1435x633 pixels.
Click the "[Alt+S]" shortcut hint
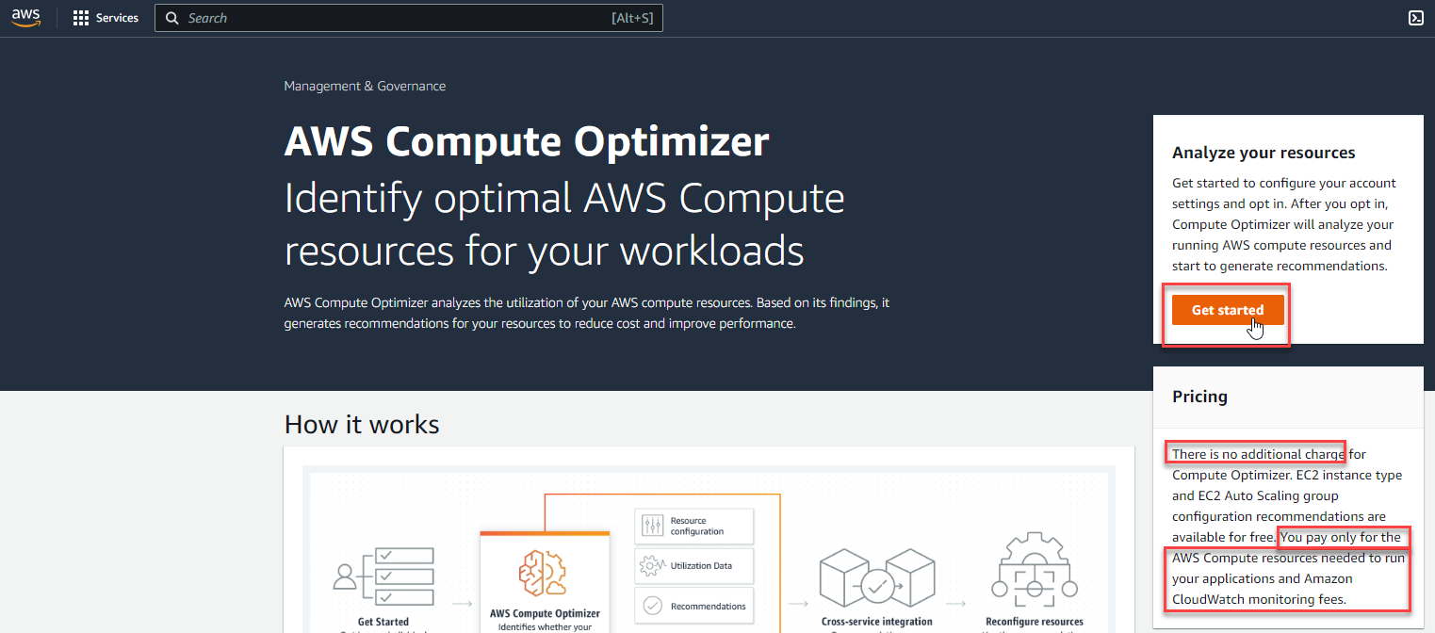631,18
